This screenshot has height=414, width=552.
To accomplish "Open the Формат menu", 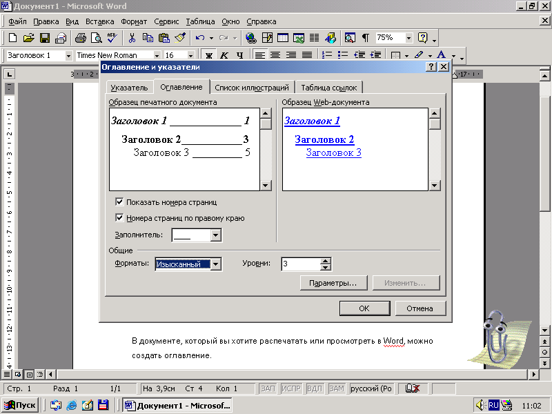I will point(134,21).
